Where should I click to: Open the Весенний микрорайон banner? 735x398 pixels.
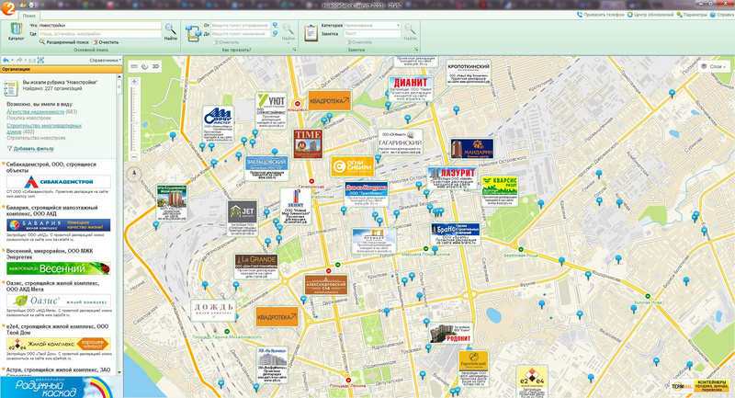coord(59,268)
